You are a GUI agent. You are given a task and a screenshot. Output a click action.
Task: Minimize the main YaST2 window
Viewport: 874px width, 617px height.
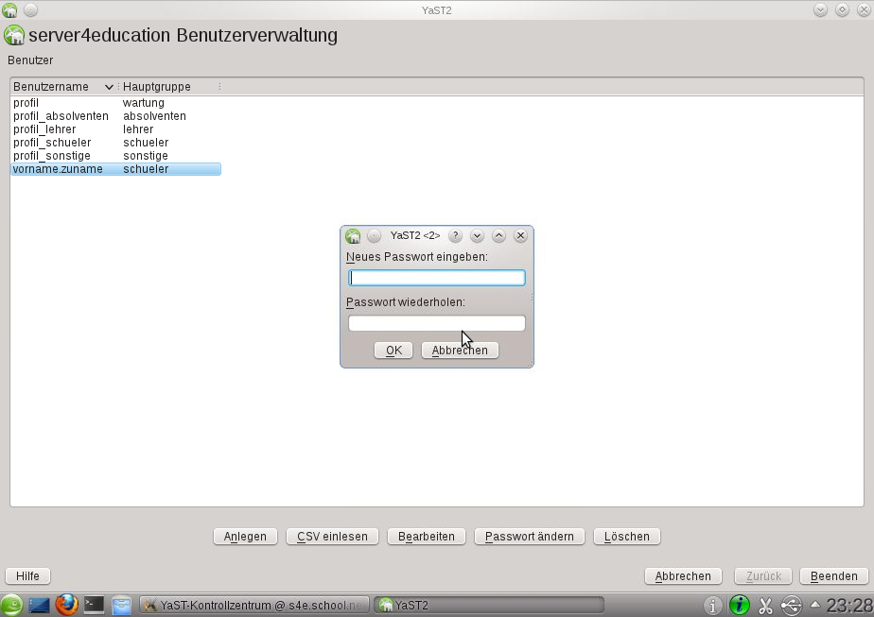820,10
